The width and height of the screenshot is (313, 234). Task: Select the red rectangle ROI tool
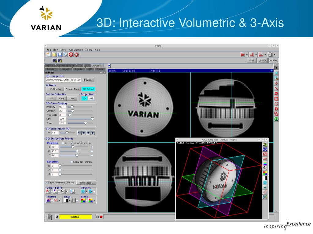pos(276,99)
